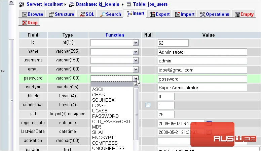Image resolution: width=261 pixels, height=151 pixels.
Task: Open the function dropdown for username
Action: 114,61
